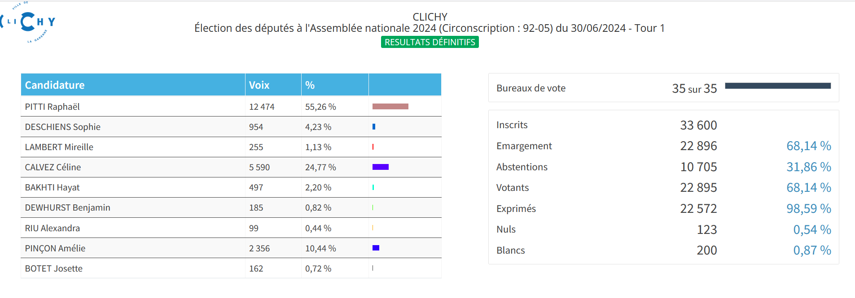
Task: Click the Inscrits value 33 600
Action: tap(698, 125)
